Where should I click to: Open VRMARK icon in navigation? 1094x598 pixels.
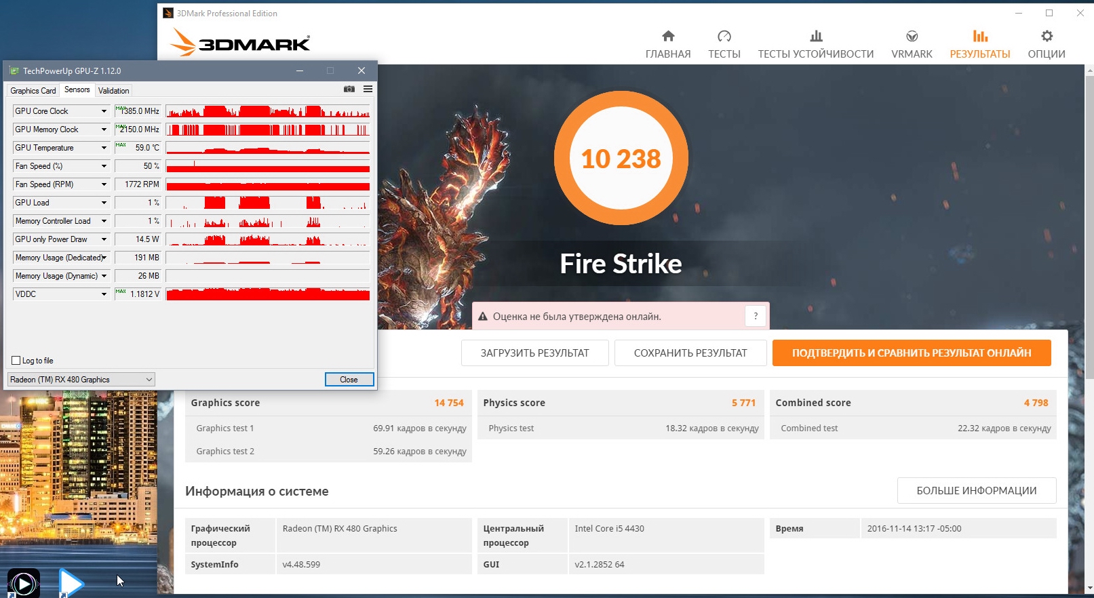click(x=912, y=36)
